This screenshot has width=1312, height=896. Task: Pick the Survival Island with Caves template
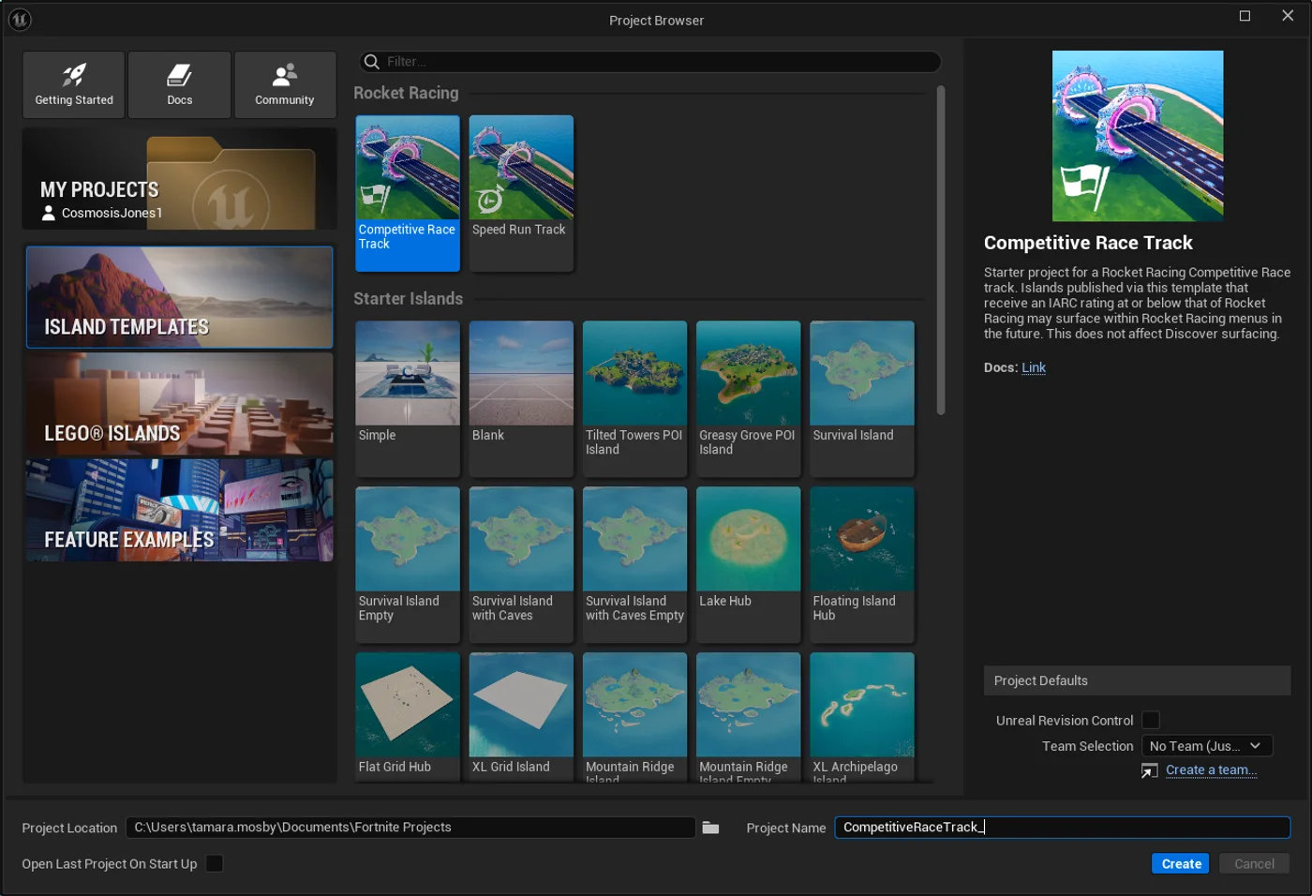pyautogui.click(x=521, y=564)
